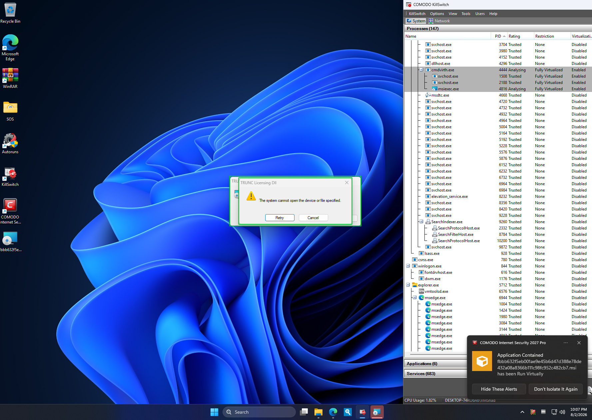Switch to KillSwitch via its taskbar icon
This screenshot has width=592, height=420.
pos(362,412)
